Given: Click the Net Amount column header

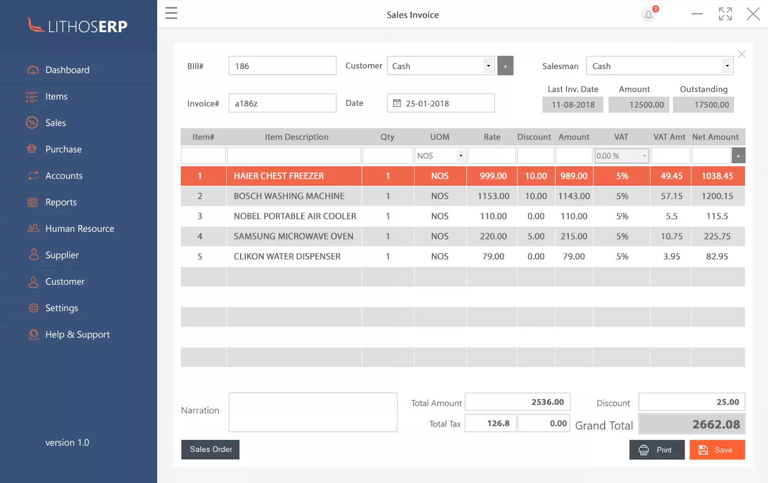Looking at the screenshot, I should coord(716,137).
